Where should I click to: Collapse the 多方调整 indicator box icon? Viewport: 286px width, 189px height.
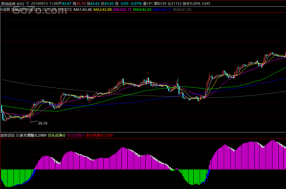click(x=17, y=135)
